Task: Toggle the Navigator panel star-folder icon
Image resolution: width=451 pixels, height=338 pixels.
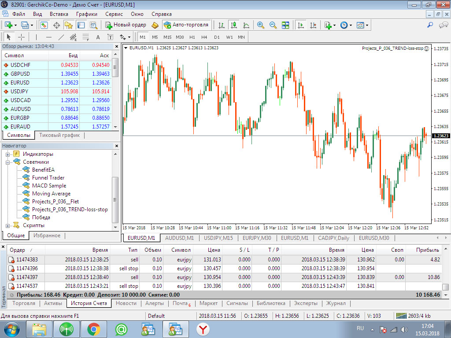Action: (68, 25)
